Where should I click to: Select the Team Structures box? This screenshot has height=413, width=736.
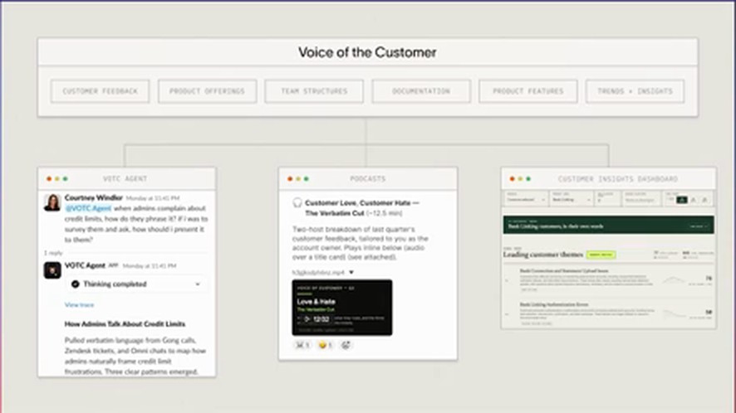[x=314, y=91]
